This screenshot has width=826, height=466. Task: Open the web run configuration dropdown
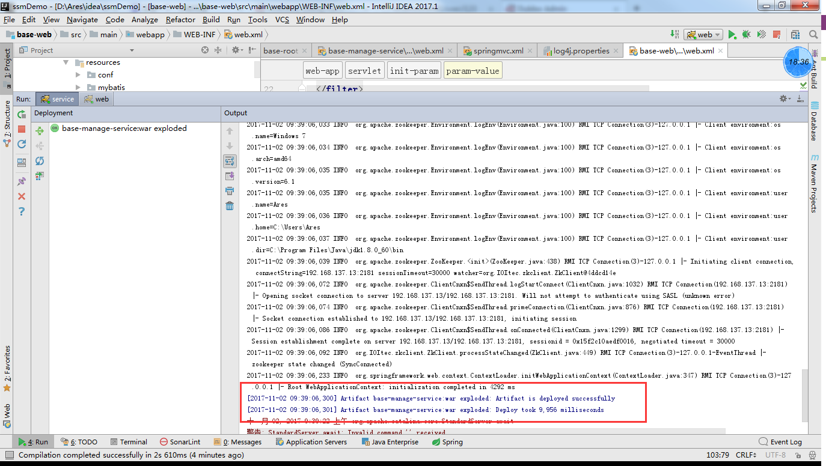(703, 35)
